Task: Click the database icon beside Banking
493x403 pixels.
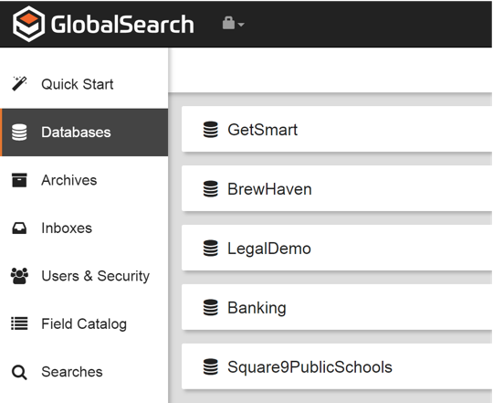Action: pos(210,307)
